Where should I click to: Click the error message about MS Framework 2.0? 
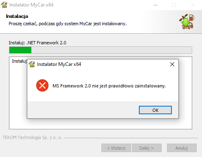(x=109, y=86)
